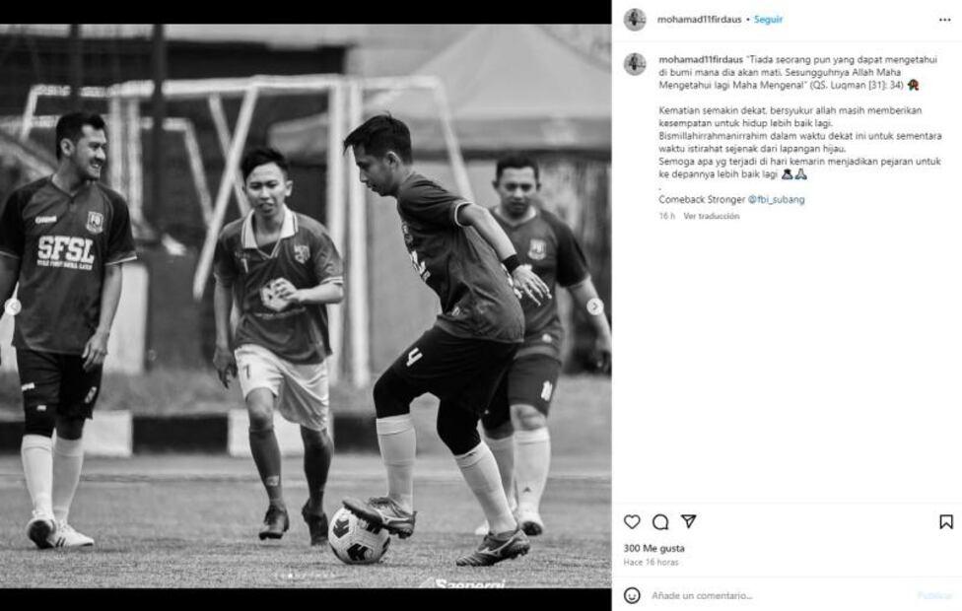Open the three-dot more options menu
Viewport: 962px width, 611px height.
(x=945, y=20)
